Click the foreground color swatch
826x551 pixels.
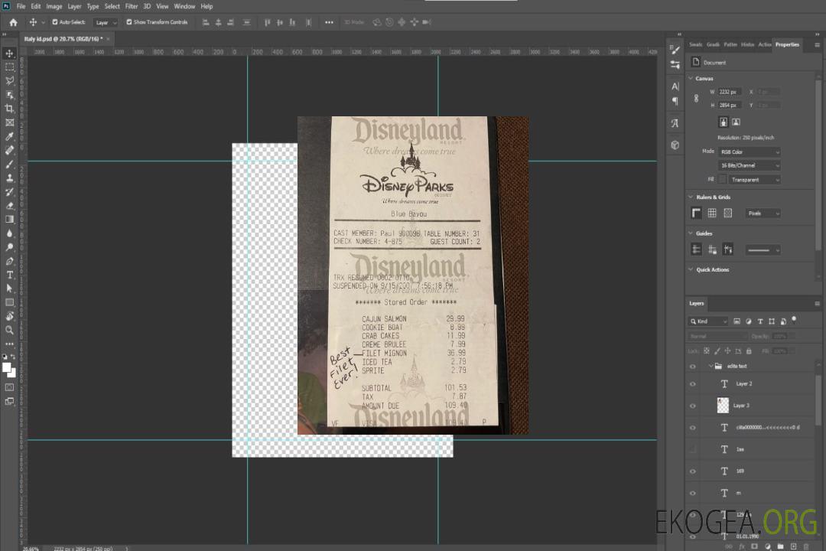7,368
